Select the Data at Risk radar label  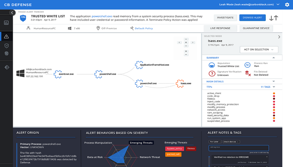[95, 157]
